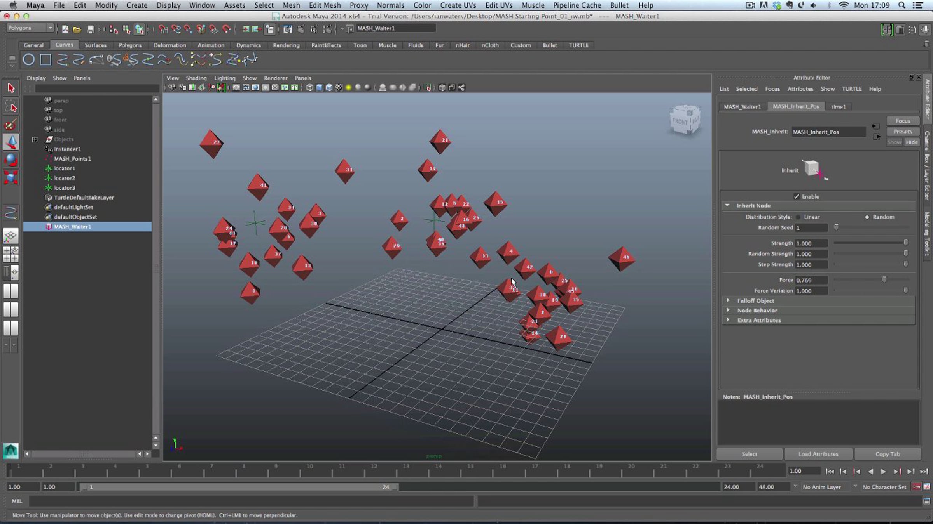Select MASH_Points1 in the outliner
The width and height of the screenshot is (933, 524).
coord(72,159)
